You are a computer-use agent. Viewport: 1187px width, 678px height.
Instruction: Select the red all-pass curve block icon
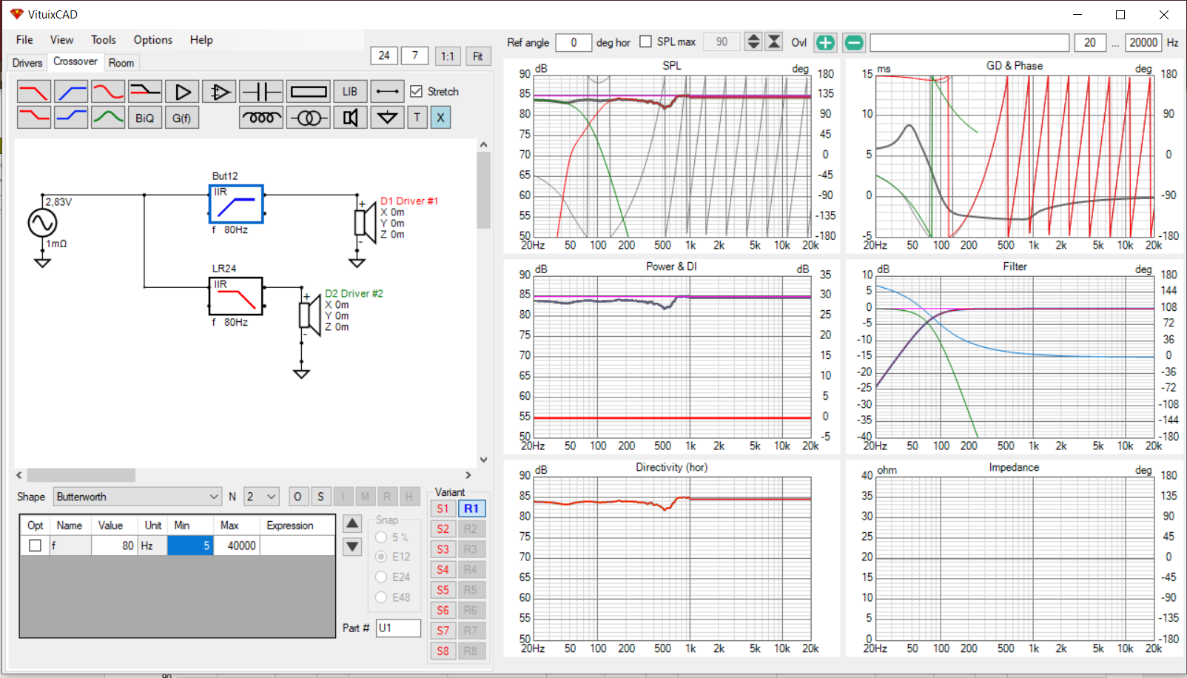pyautogui.click(x=108, y=92)
